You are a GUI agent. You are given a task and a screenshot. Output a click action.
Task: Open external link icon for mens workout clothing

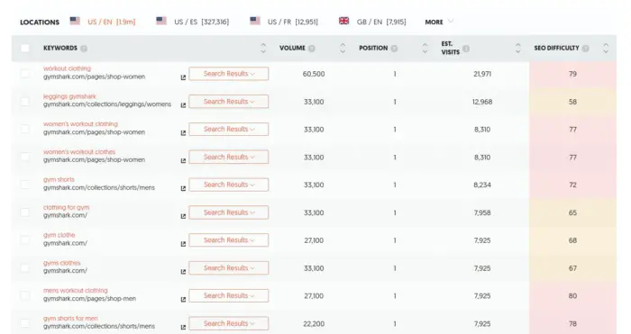(x=183, y=300)
